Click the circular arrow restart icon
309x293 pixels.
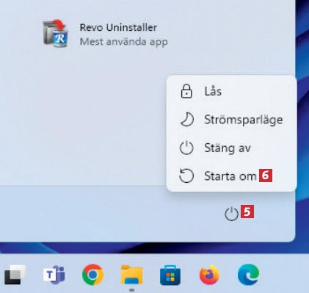pyautogui.click(x=186, y=176)
